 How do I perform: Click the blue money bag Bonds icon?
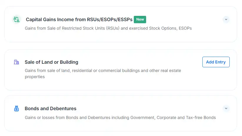tap(16, 109)
